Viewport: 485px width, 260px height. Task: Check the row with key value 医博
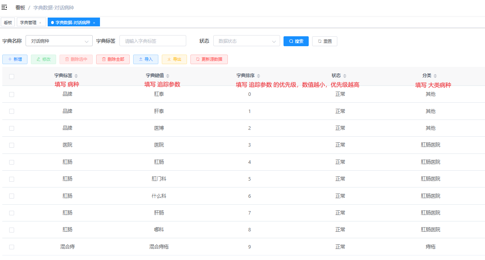point(11,128)
